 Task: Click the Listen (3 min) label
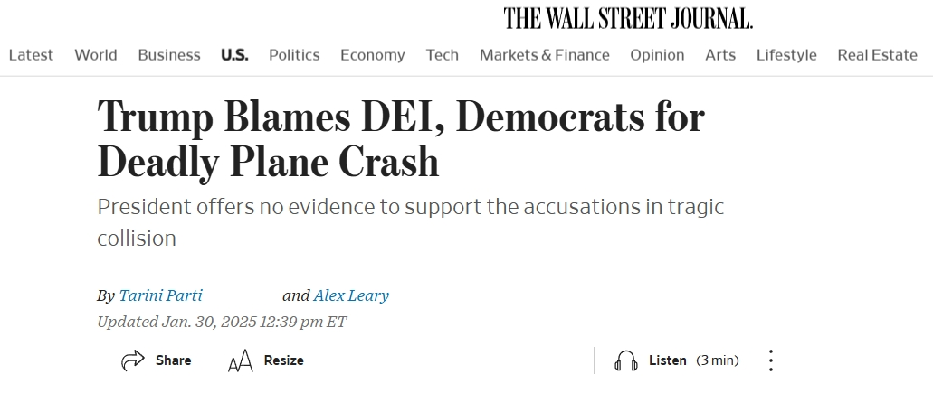tap(694, 360)
